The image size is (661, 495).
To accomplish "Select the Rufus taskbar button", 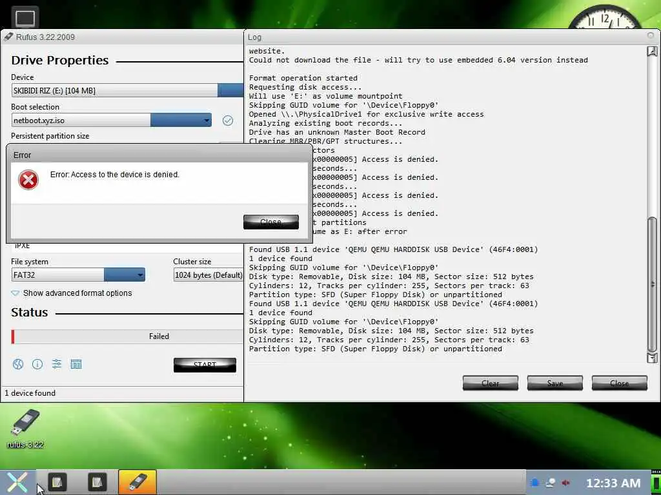I will click(x=137, y=482).
